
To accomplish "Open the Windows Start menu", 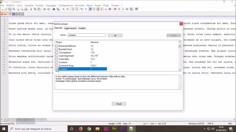I will [x=4, y=129].
